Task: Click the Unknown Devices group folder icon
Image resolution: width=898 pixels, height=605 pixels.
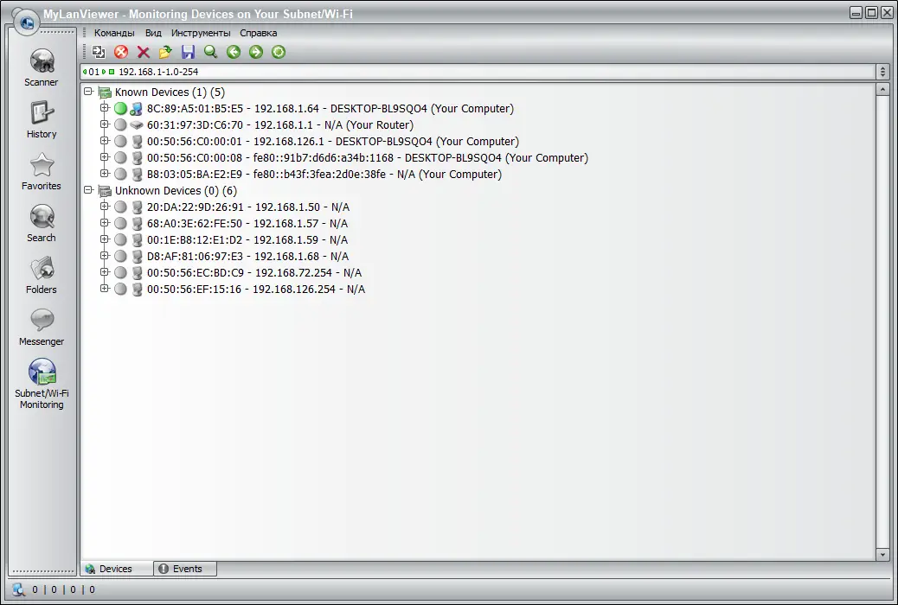Action: tap(104, 191)
